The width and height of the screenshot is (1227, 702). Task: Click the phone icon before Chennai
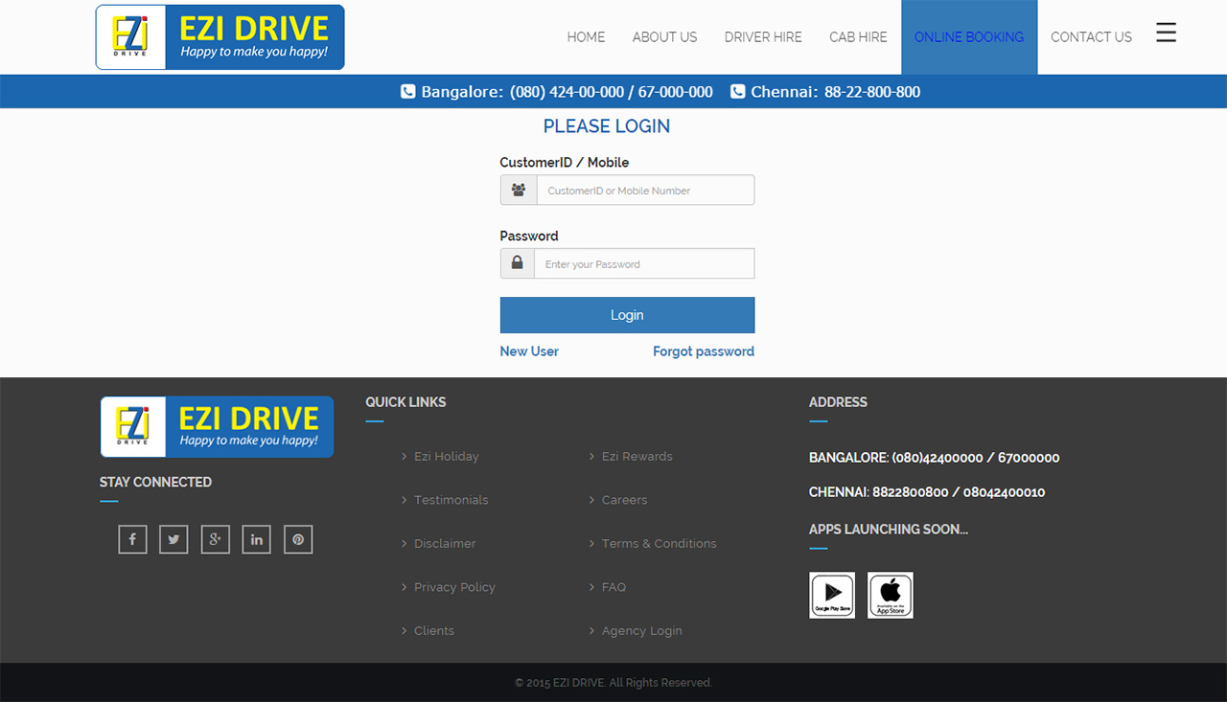[737, 92]
